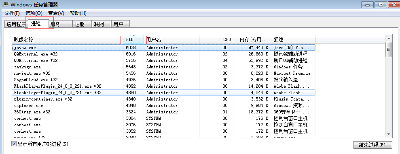Open the 帮助(H) menu
This screenshot has height=154, width=400.
point(78,13)
